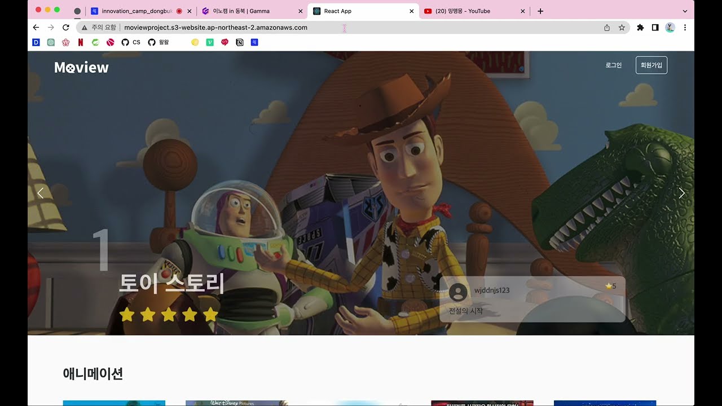
Task: Open the pink flower bookmark icon
Action: (x=65, y=42)
